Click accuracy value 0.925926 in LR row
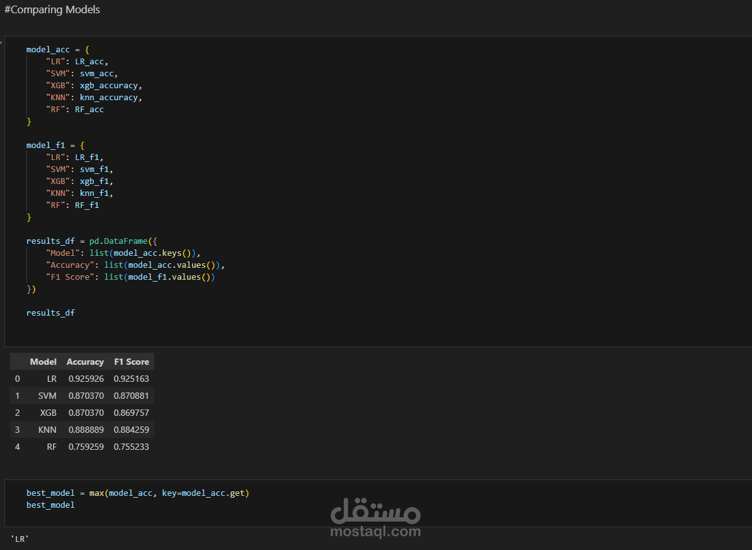This screenshot has width=752, height=550. pyautogui.click(x=86, y=379)
